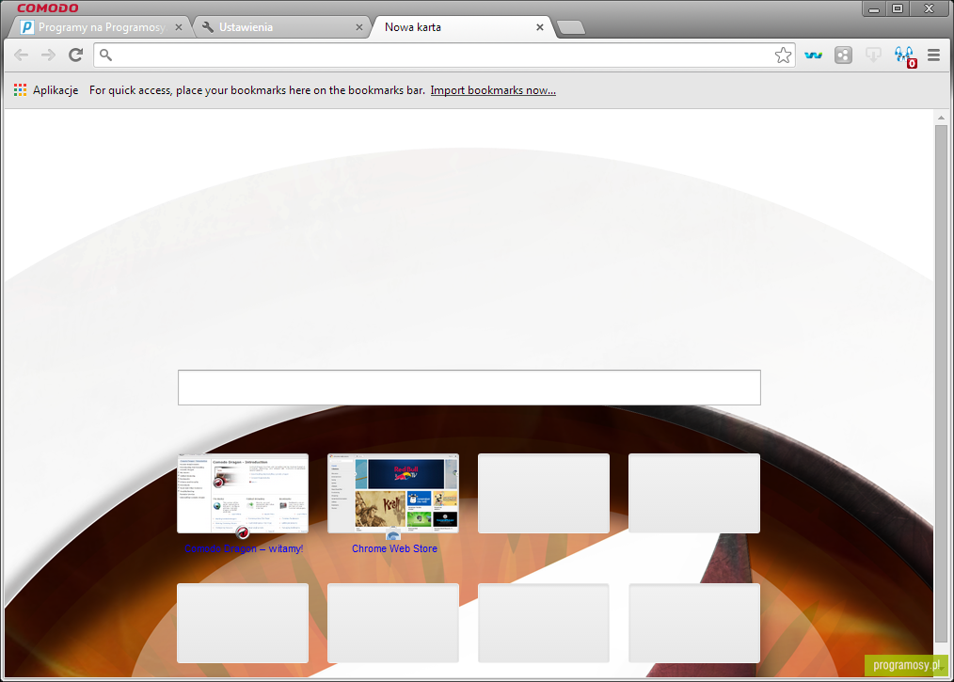Click the scrollbar up arrow
Screen dimensions: 954x682
941,118
